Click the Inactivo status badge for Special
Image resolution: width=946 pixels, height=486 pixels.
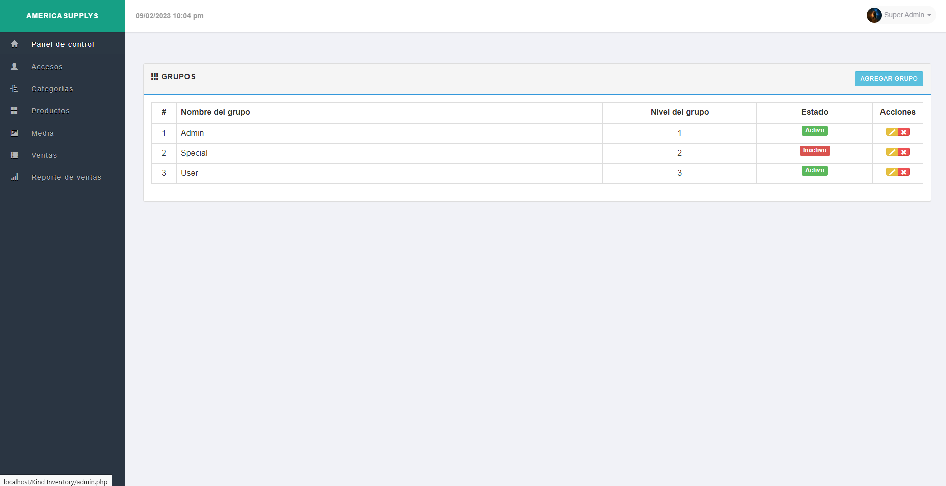pyautogui.click(x=814, y=151)
